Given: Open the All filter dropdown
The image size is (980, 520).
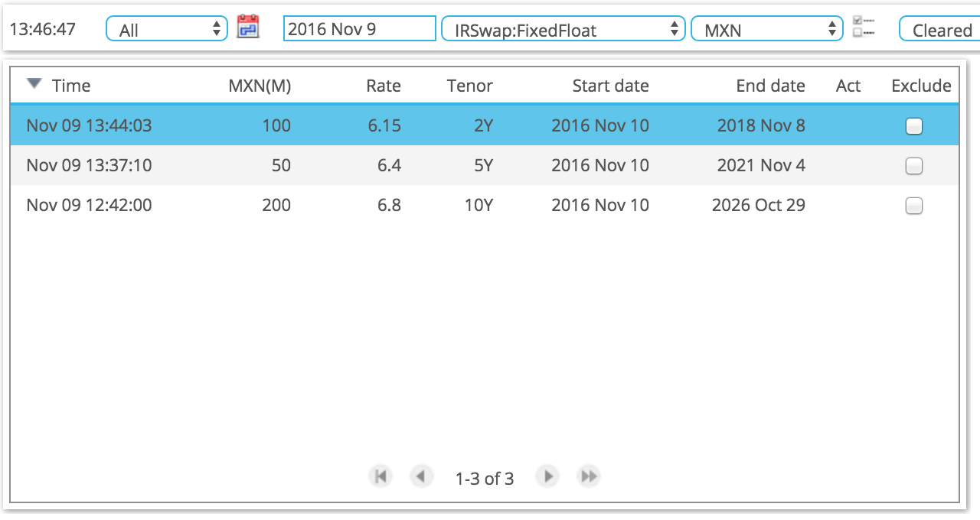Looking at the screenshot, I should (167, 29).
